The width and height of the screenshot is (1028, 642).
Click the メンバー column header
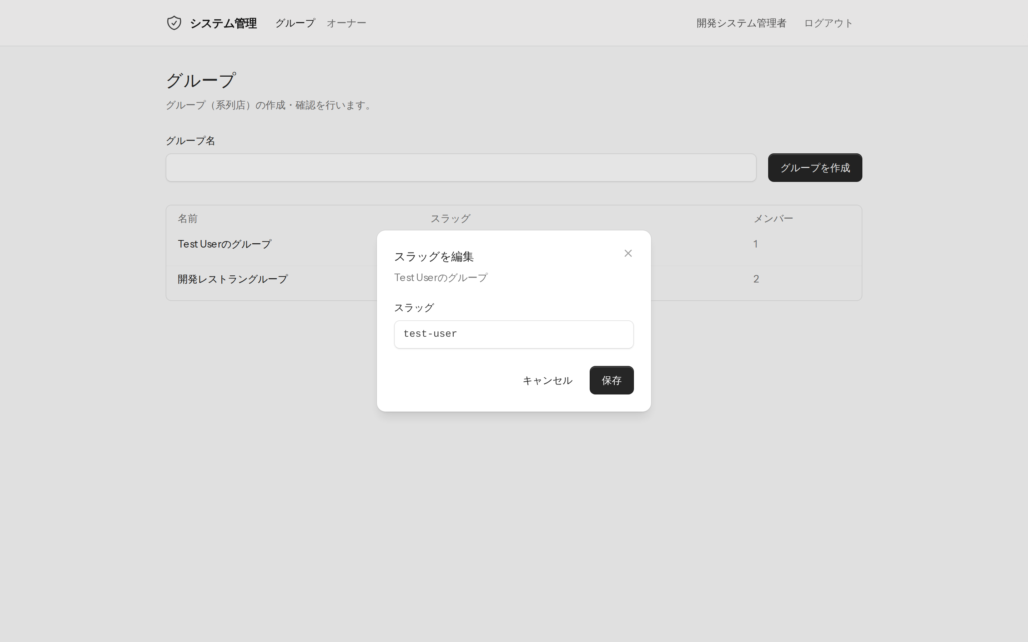tap(773, 219)
